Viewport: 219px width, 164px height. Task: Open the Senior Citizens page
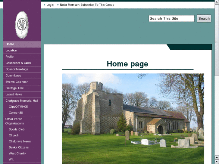19,147
